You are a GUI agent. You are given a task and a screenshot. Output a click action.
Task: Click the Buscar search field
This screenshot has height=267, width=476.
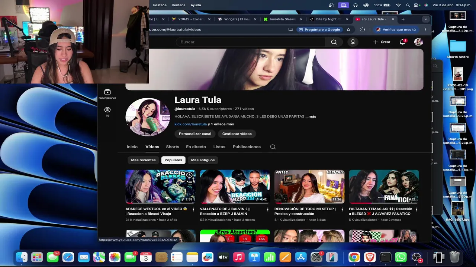click(x=251, y=42)
